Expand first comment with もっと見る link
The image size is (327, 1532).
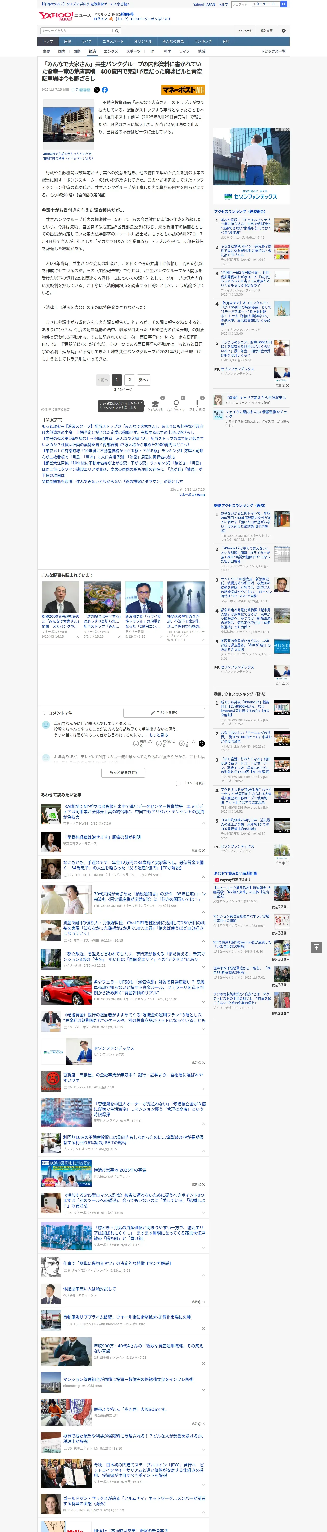pyautogui.click(x=158, y=735)
